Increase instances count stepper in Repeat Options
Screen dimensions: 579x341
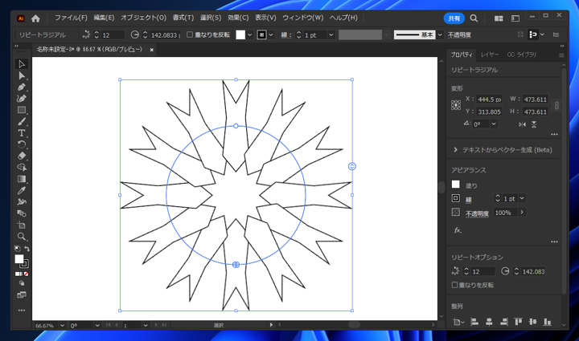point(466,270)
